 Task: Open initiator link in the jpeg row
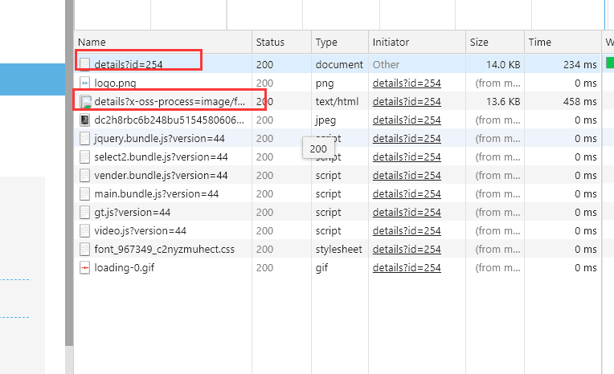[407, 120]
